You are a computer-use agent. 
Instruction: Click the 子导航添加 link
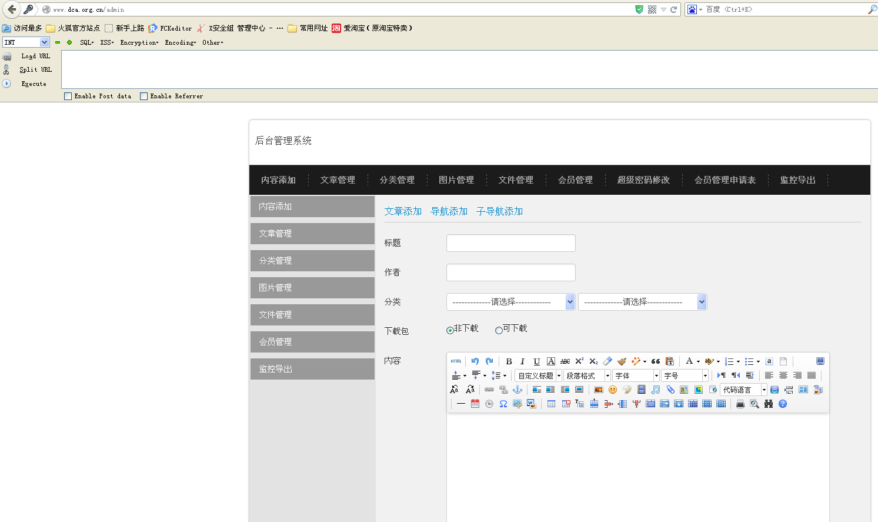pos(499,211)
